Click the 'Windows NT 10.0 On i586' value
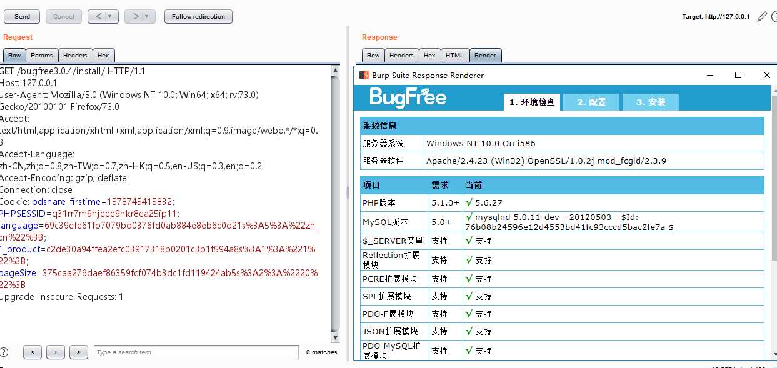777x368 pixels. [481, 143]
